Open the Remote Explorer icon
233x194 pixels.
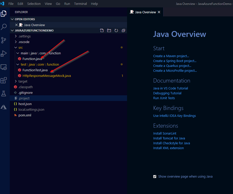pos(4,67)
